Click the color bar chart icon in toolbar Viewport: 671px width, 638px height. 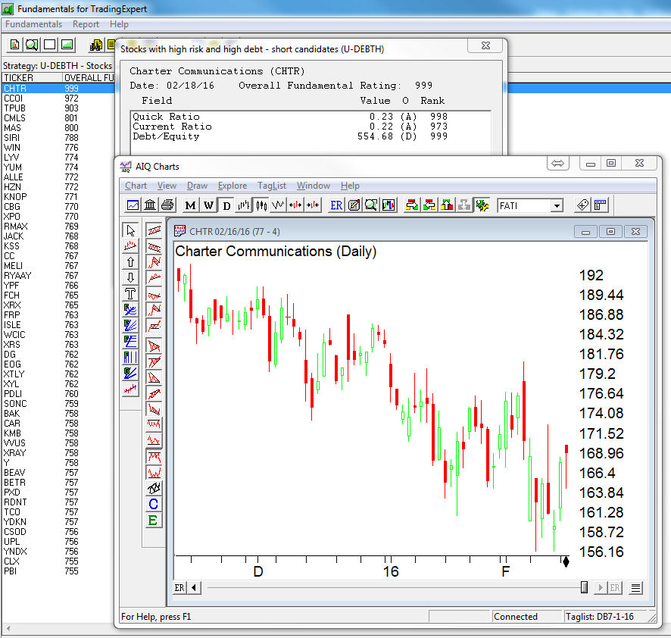click(x=389, y=205)
